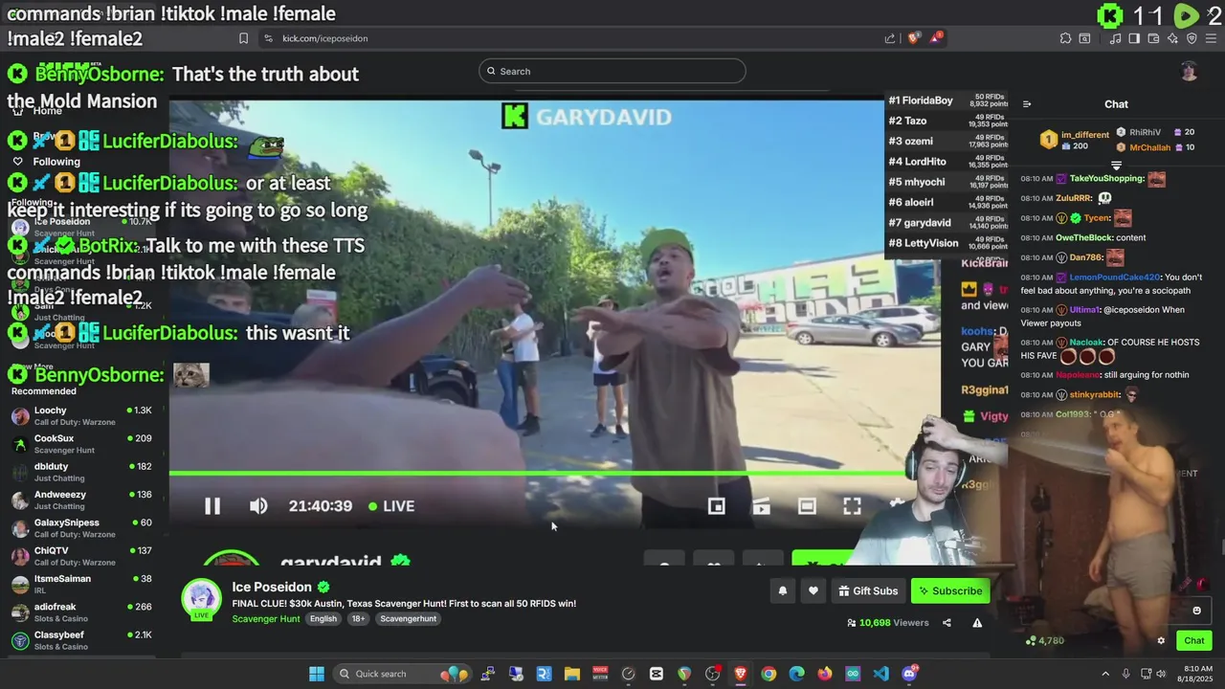Enable picture-in-picture mini player icon
This screenshot has width=1225, height=689.
(x=716, y=506)
